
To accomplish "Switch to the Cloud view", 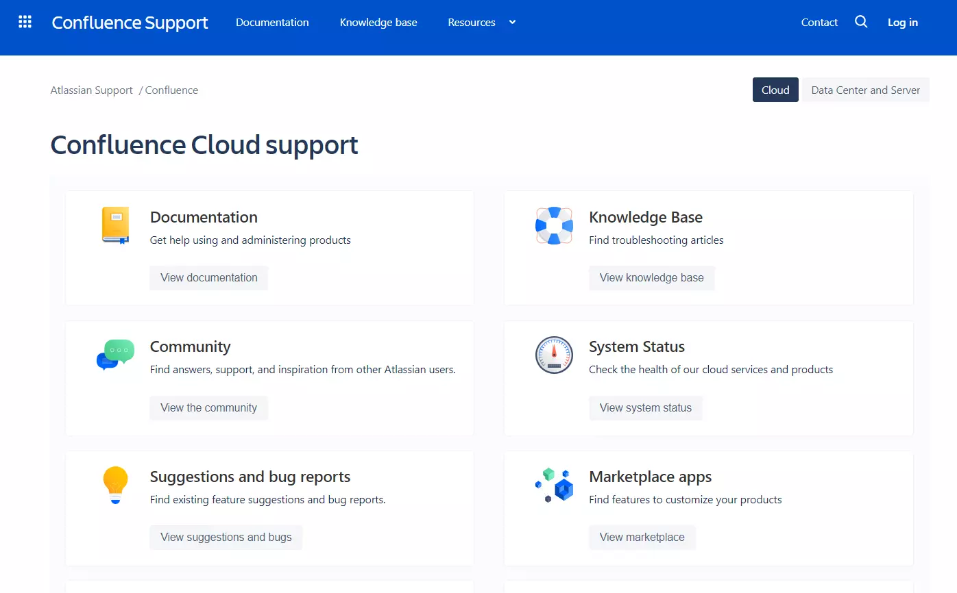I will (775, 90).
